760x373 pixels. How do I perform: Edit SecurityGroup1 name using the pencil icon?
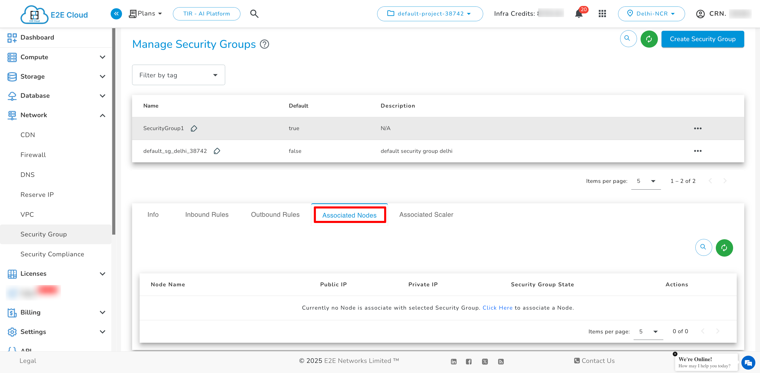(194, 128)
